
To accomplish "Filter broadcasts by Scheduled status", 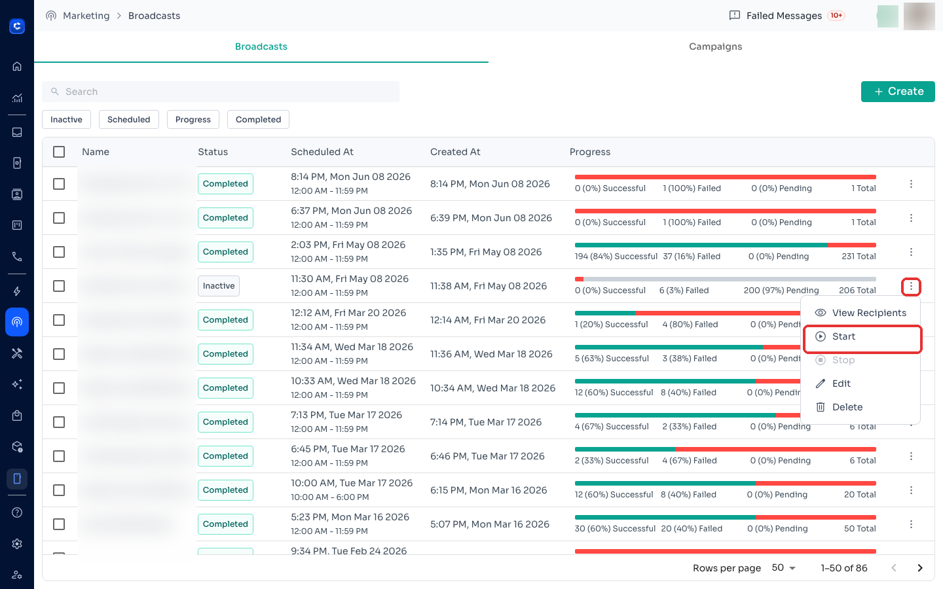I will [x=129, y=120].
